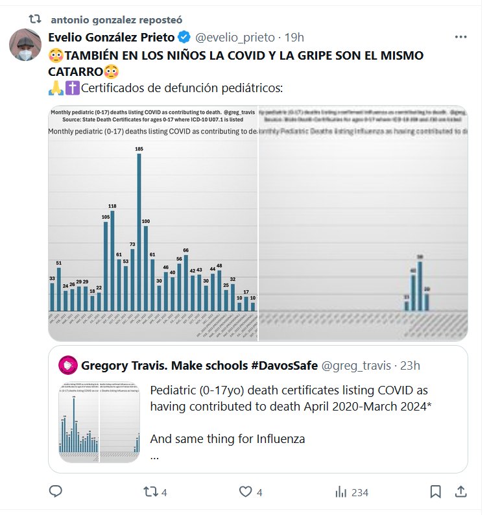This screenshot has width=489, height=515.
Task: Click the repost arrows icon
Action: pyautogui.click(x=150, y=492)
